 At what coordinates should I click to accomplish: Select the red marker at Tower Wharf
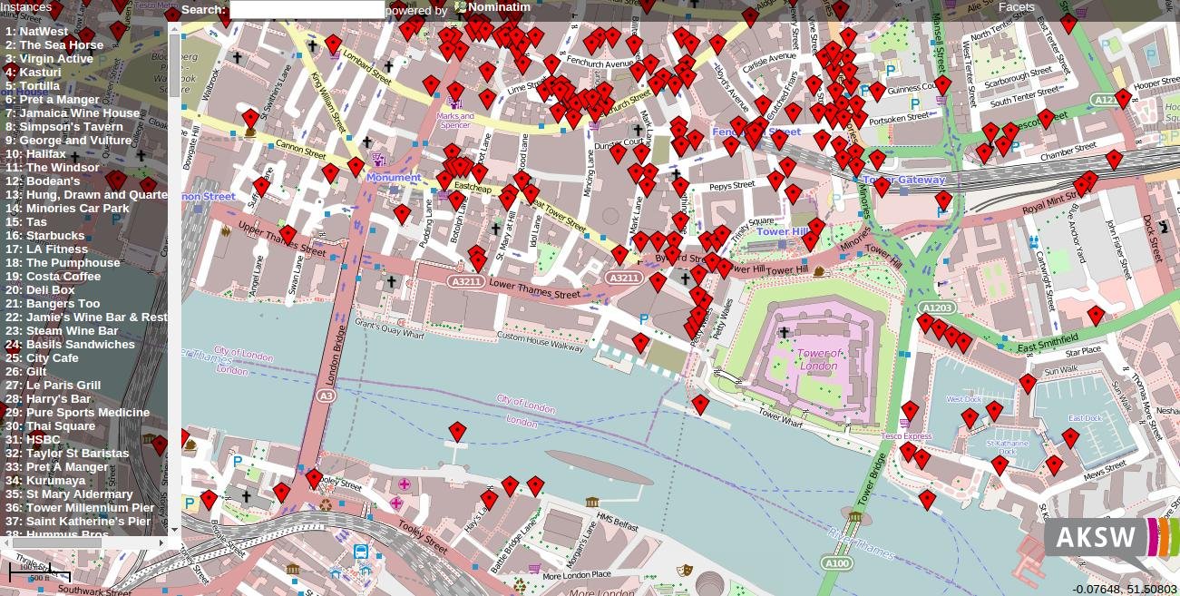700,405
